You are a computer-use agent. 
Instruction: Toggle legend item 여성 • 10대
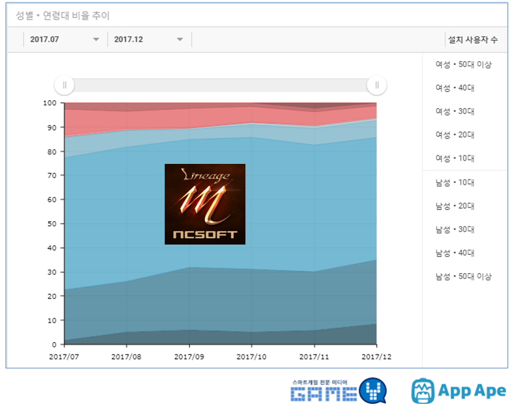click(x=455, y=159)
